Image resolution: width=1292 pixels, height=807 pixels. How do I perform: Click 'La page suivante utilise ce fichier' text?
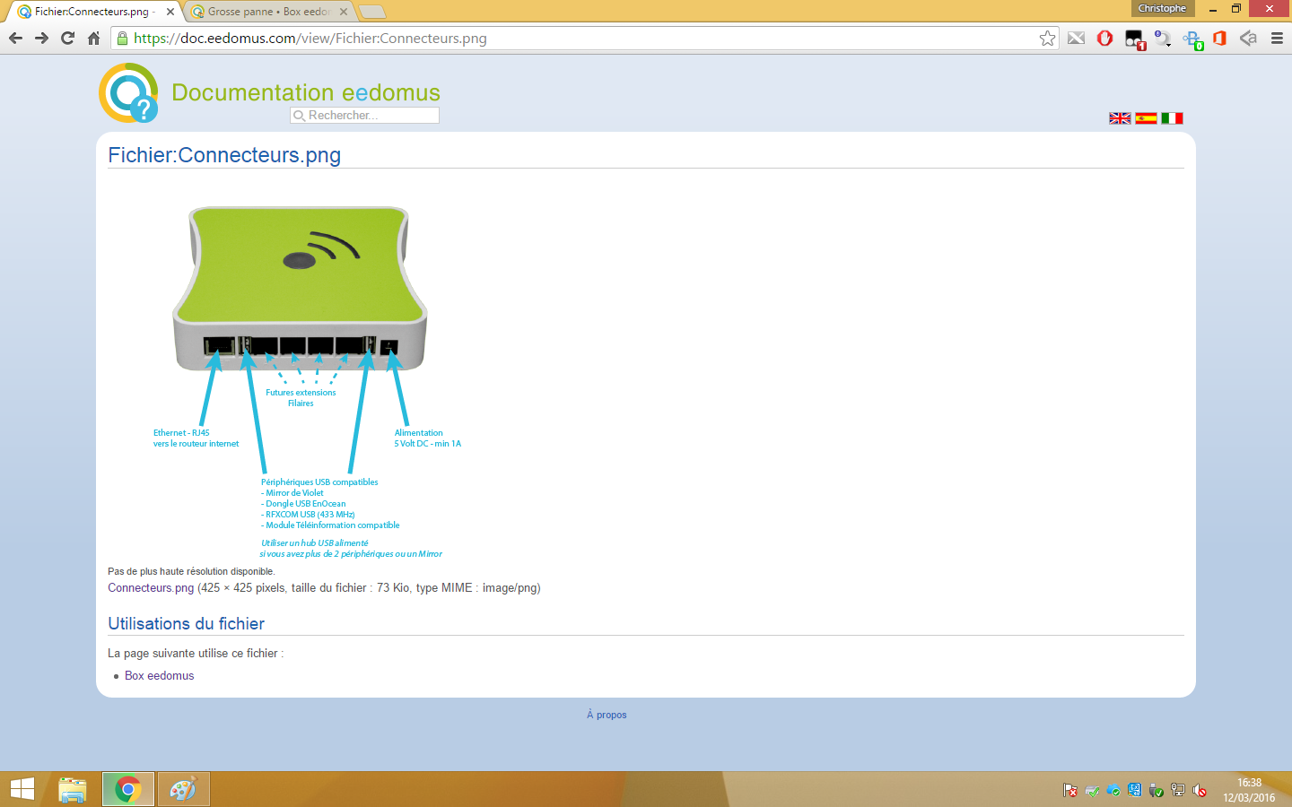coord(196,654)
